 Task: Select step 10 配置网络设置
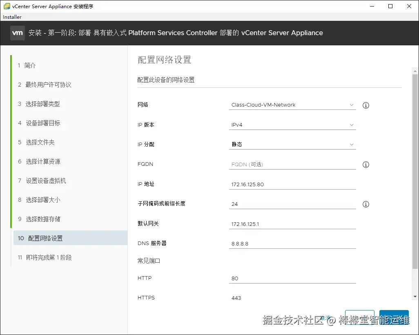[70, 238]
